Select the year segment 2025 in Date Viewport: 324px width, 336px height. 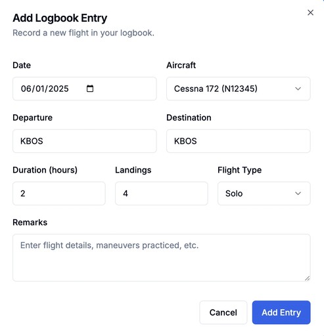point(58,89)
